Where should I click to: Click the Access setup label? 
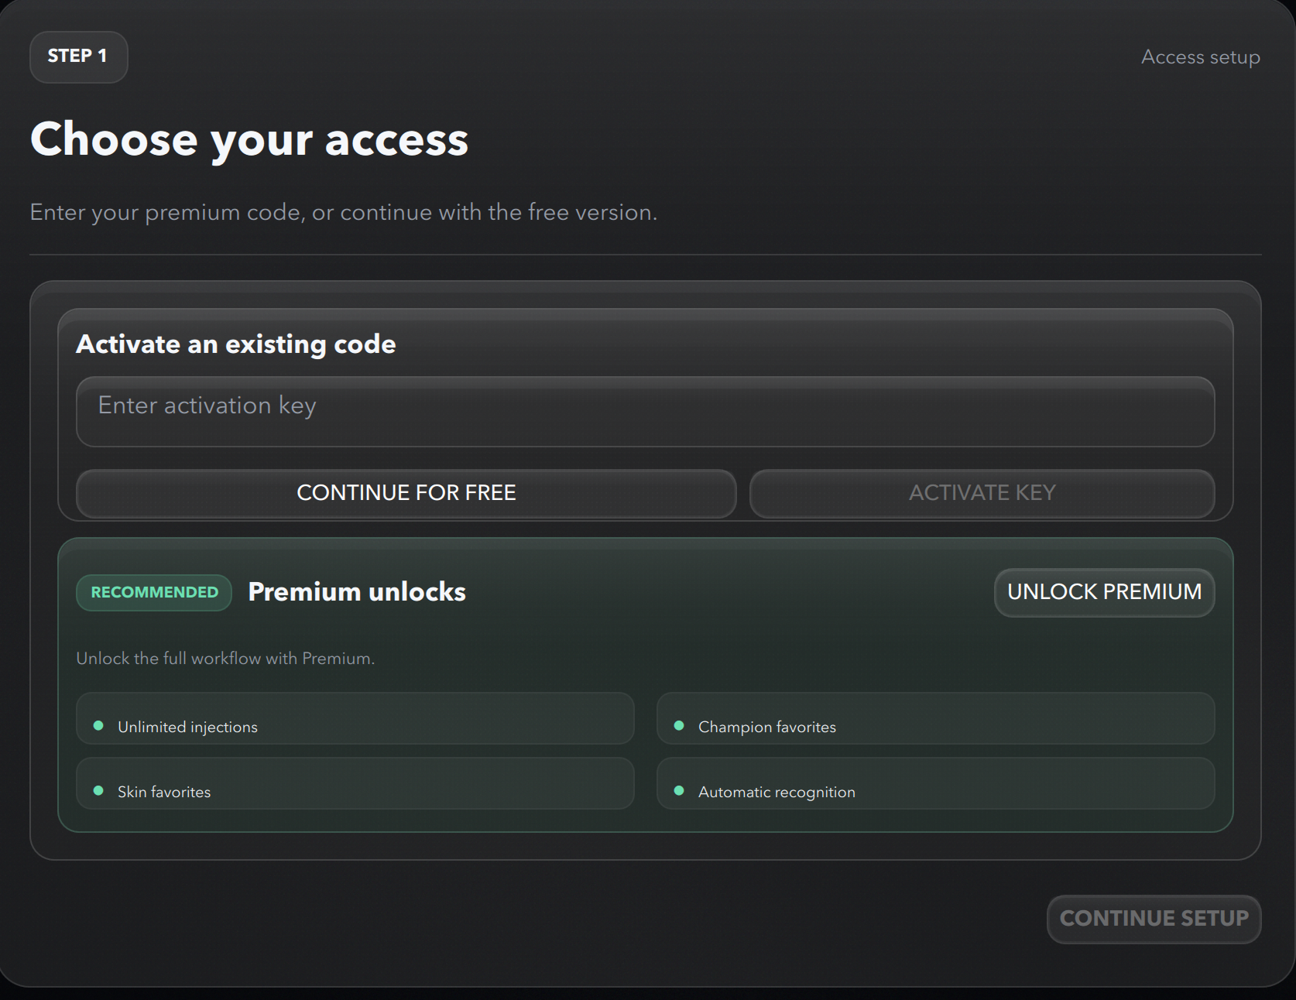[x=1200, y=57]
